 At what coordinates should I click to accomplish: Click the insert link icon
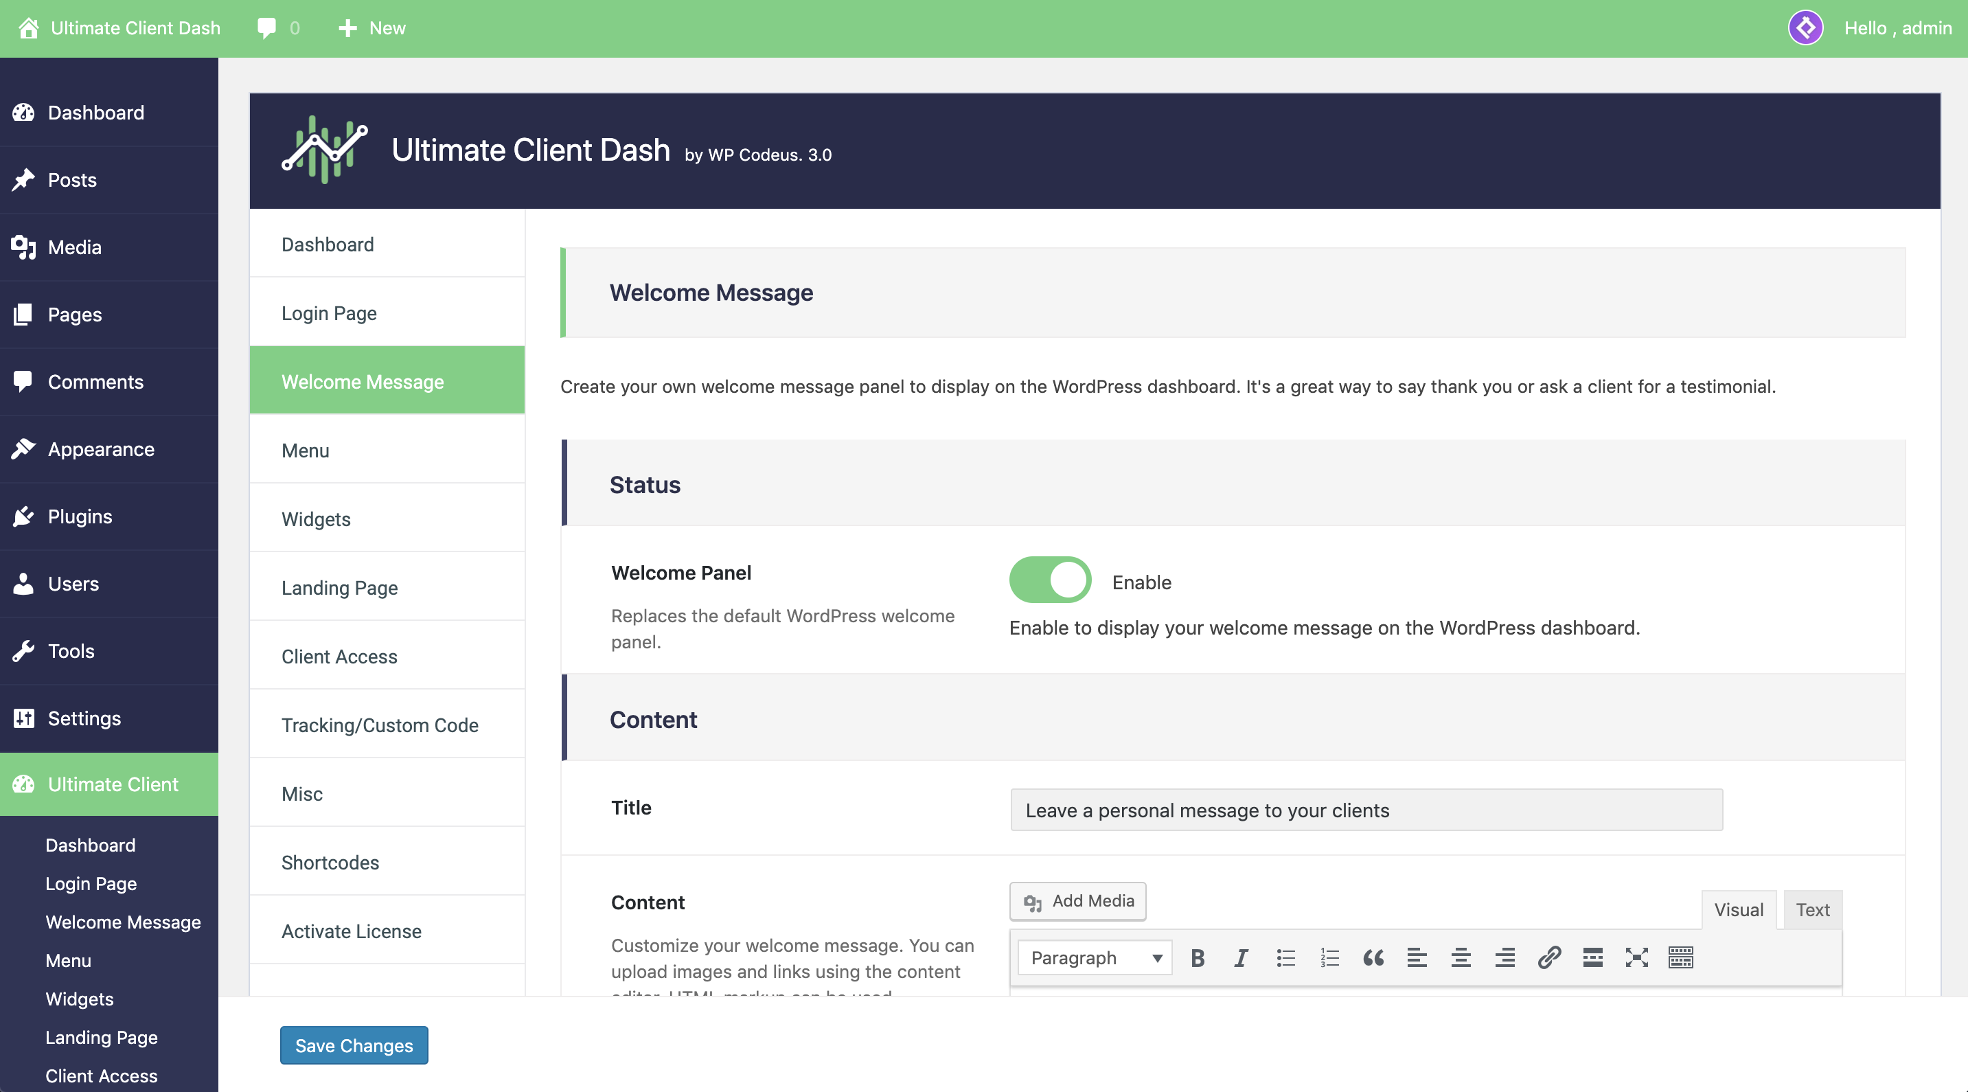pos(1548,957)
